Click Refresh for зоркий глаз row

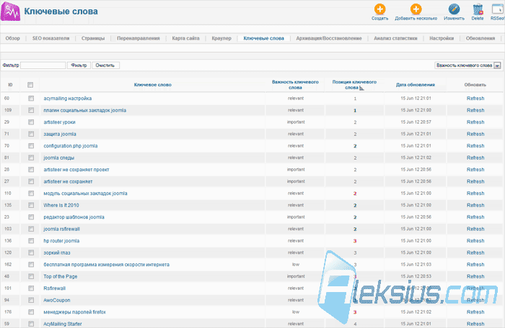tap(475, 252)
